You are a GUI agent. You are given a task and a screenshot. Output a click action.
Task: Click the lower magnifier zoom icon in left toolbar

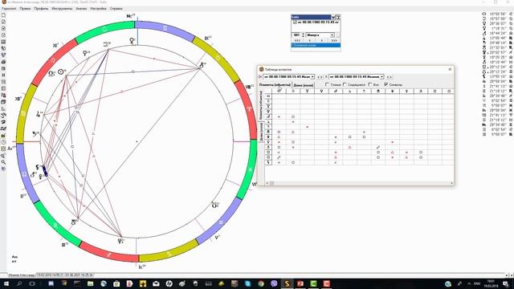(x=3, y=162)
